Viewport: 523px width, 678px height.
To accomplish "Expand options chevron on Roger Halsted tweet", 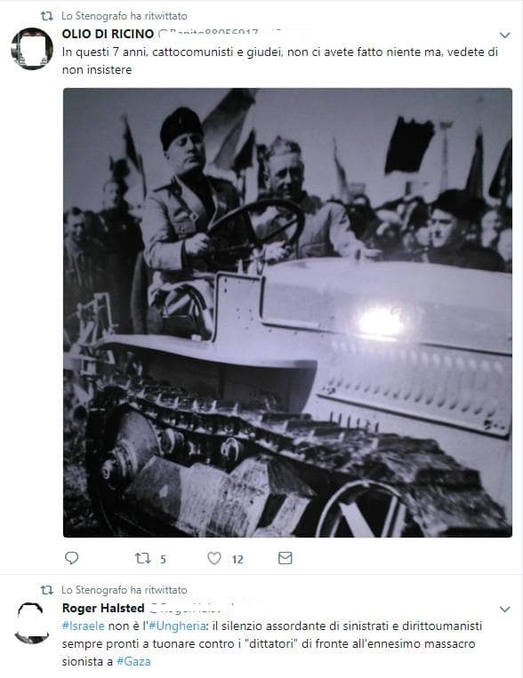I will pos(505,609).
